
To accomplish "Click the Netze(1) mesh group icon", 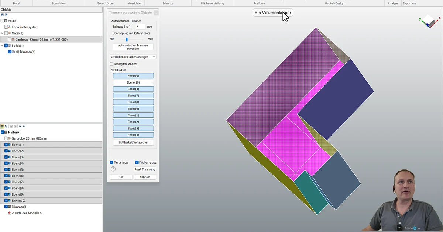I will tap(9, 33).
